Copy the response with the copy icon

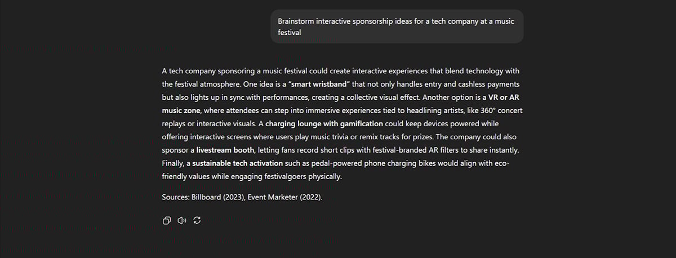166,220
